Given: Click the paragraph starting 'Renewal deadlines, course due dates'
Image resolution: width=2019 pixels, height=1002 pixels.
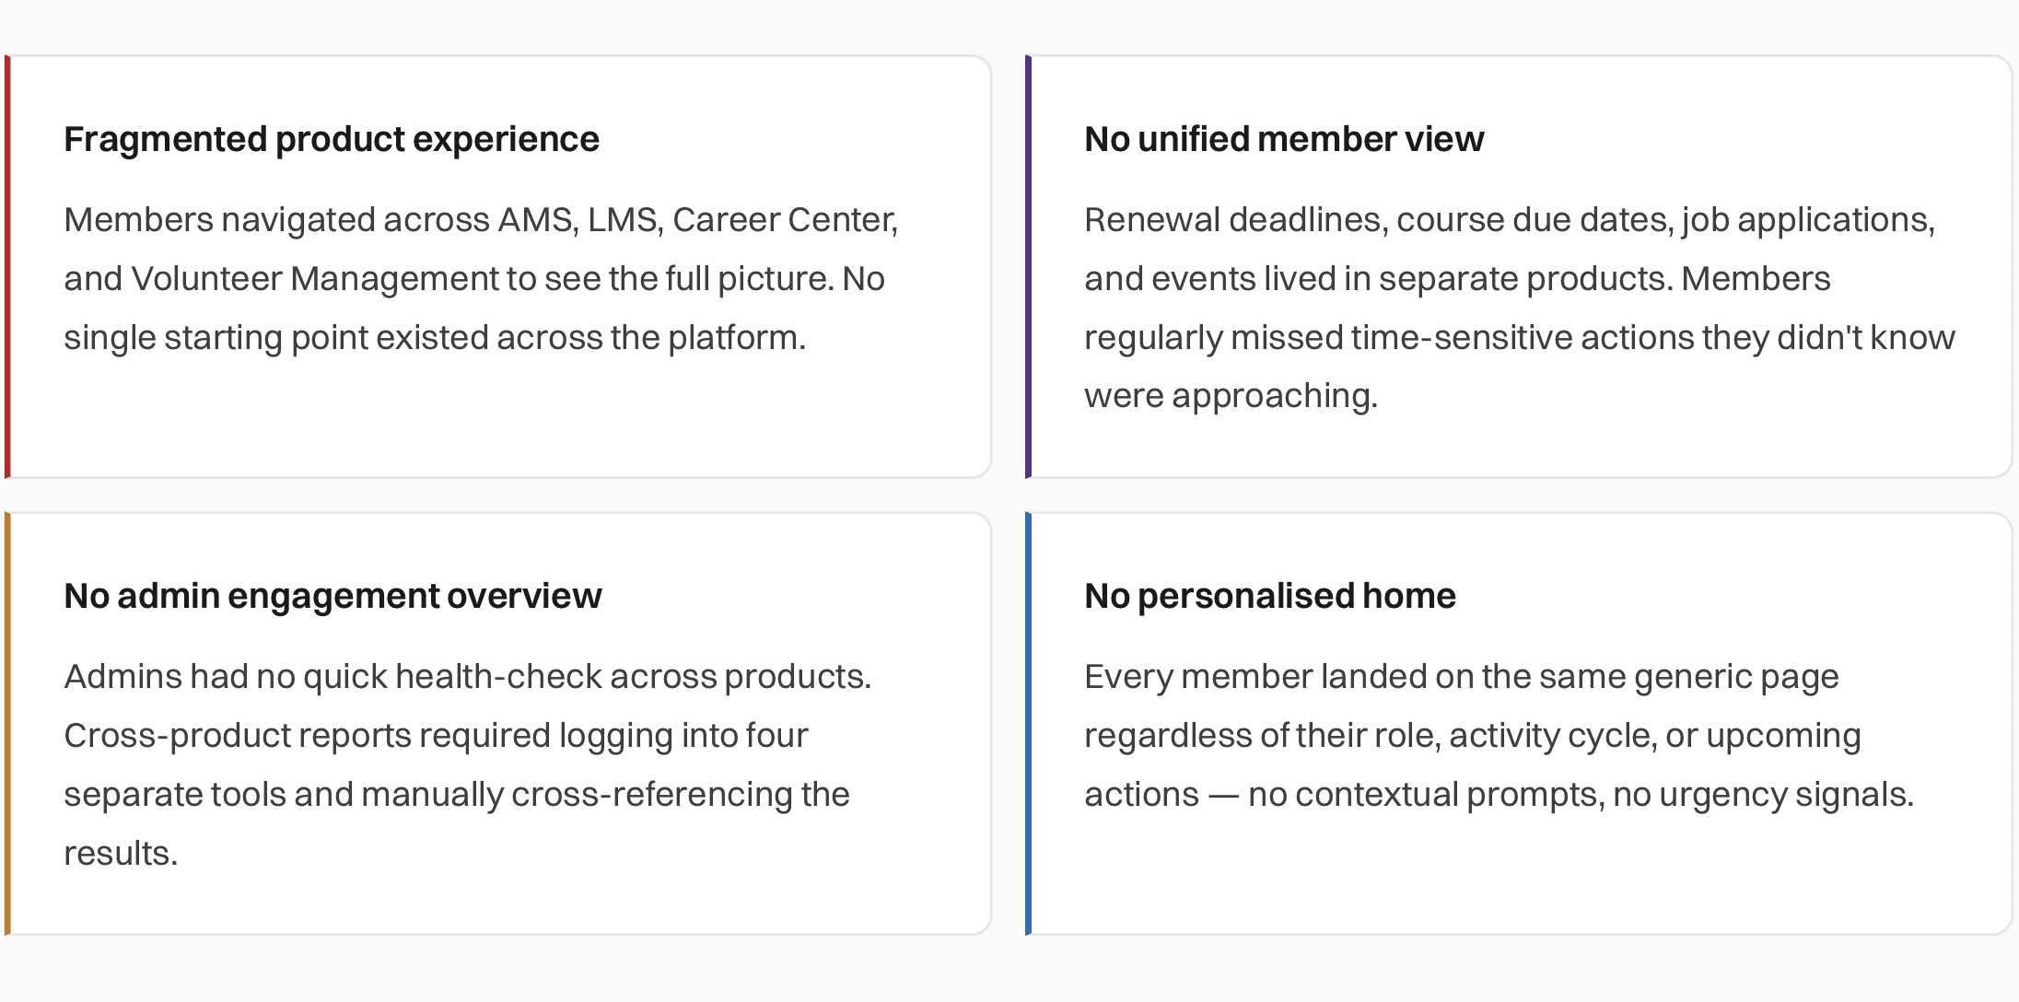Looking at the screenshot, I should click(x=1520, y=308).
